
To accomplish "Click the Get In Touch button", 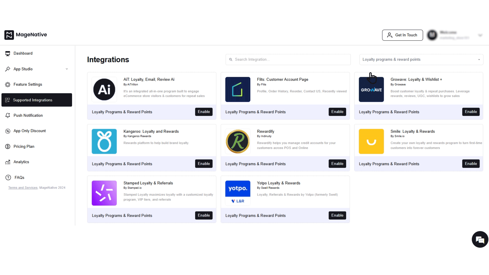I will coord(402,35).
